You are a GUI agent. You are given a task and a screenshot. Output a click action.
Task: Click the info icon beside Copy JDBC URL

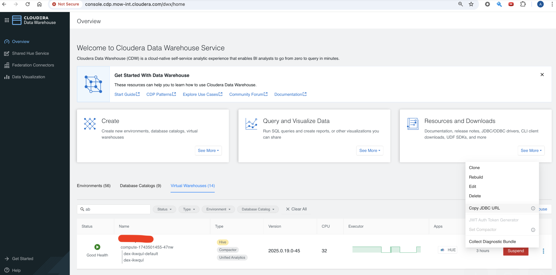(533, 208)
